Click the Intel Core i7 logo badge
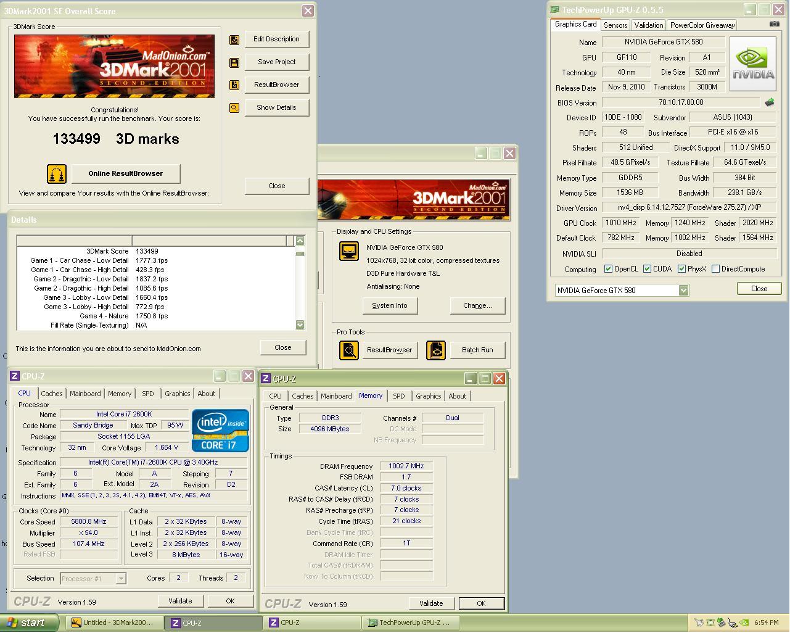This screenshot has width=790, height=633. tap(221, 430)
